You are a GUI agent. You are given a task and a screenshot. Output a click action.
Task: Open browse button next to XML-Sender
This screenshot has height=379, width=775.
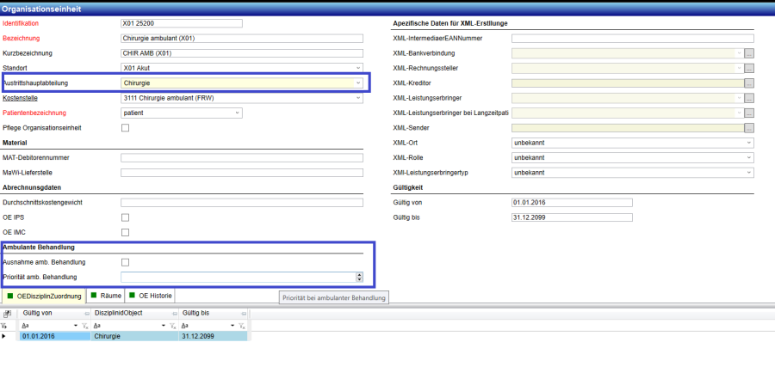749,128
